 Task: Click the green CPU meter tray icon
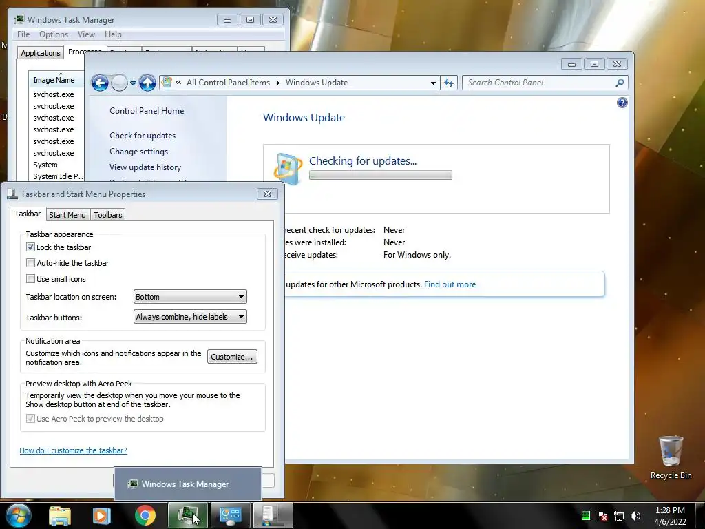[x=585, y=516]
